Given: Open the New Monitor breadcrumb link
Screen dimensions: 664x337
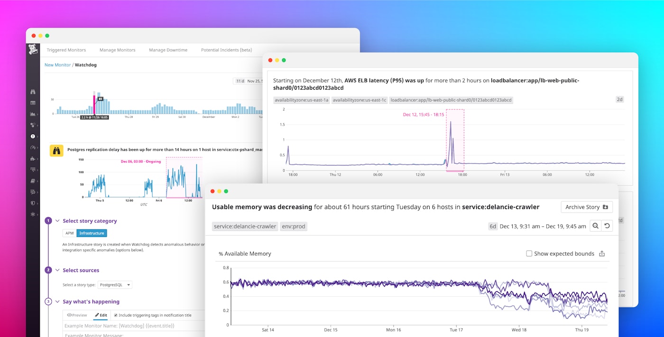Looking at the screenshot, I should (x=57, y=64).
